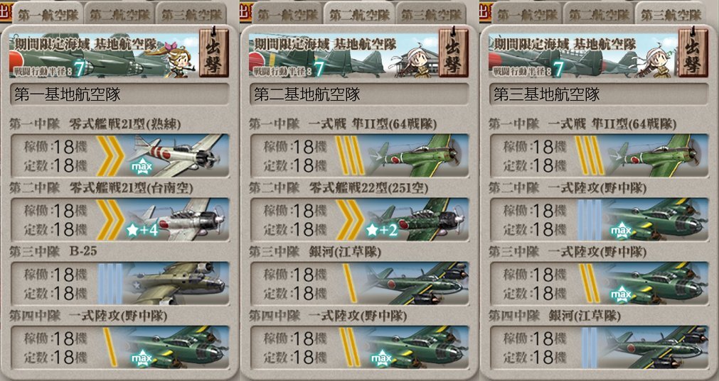The height and width of the screenshot is (381, 719).
Task: Toggle 出撃 wooden tag on 第三基地航空隊 banner
Action: (693, 53)
